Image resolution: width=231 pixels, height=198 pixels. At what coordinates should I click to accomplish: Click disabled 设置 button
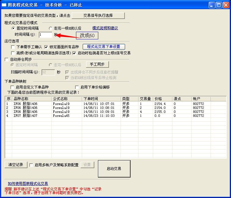(87, 165)
